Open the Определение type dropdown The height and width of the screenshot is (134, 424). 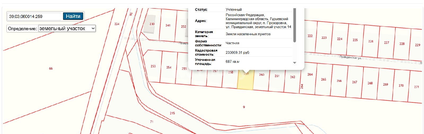[67, 28]
